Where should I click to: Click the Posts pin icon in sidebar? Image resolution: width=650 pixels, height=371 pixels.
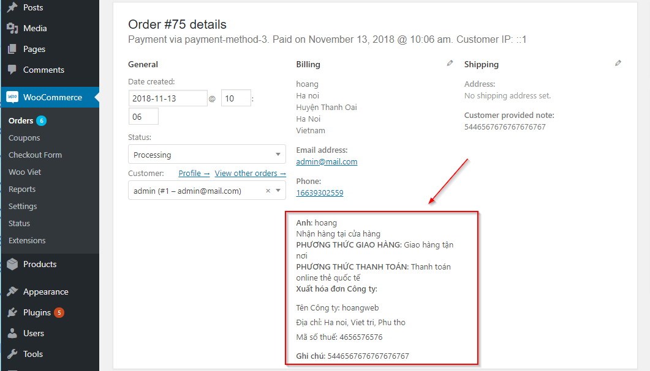12,7
